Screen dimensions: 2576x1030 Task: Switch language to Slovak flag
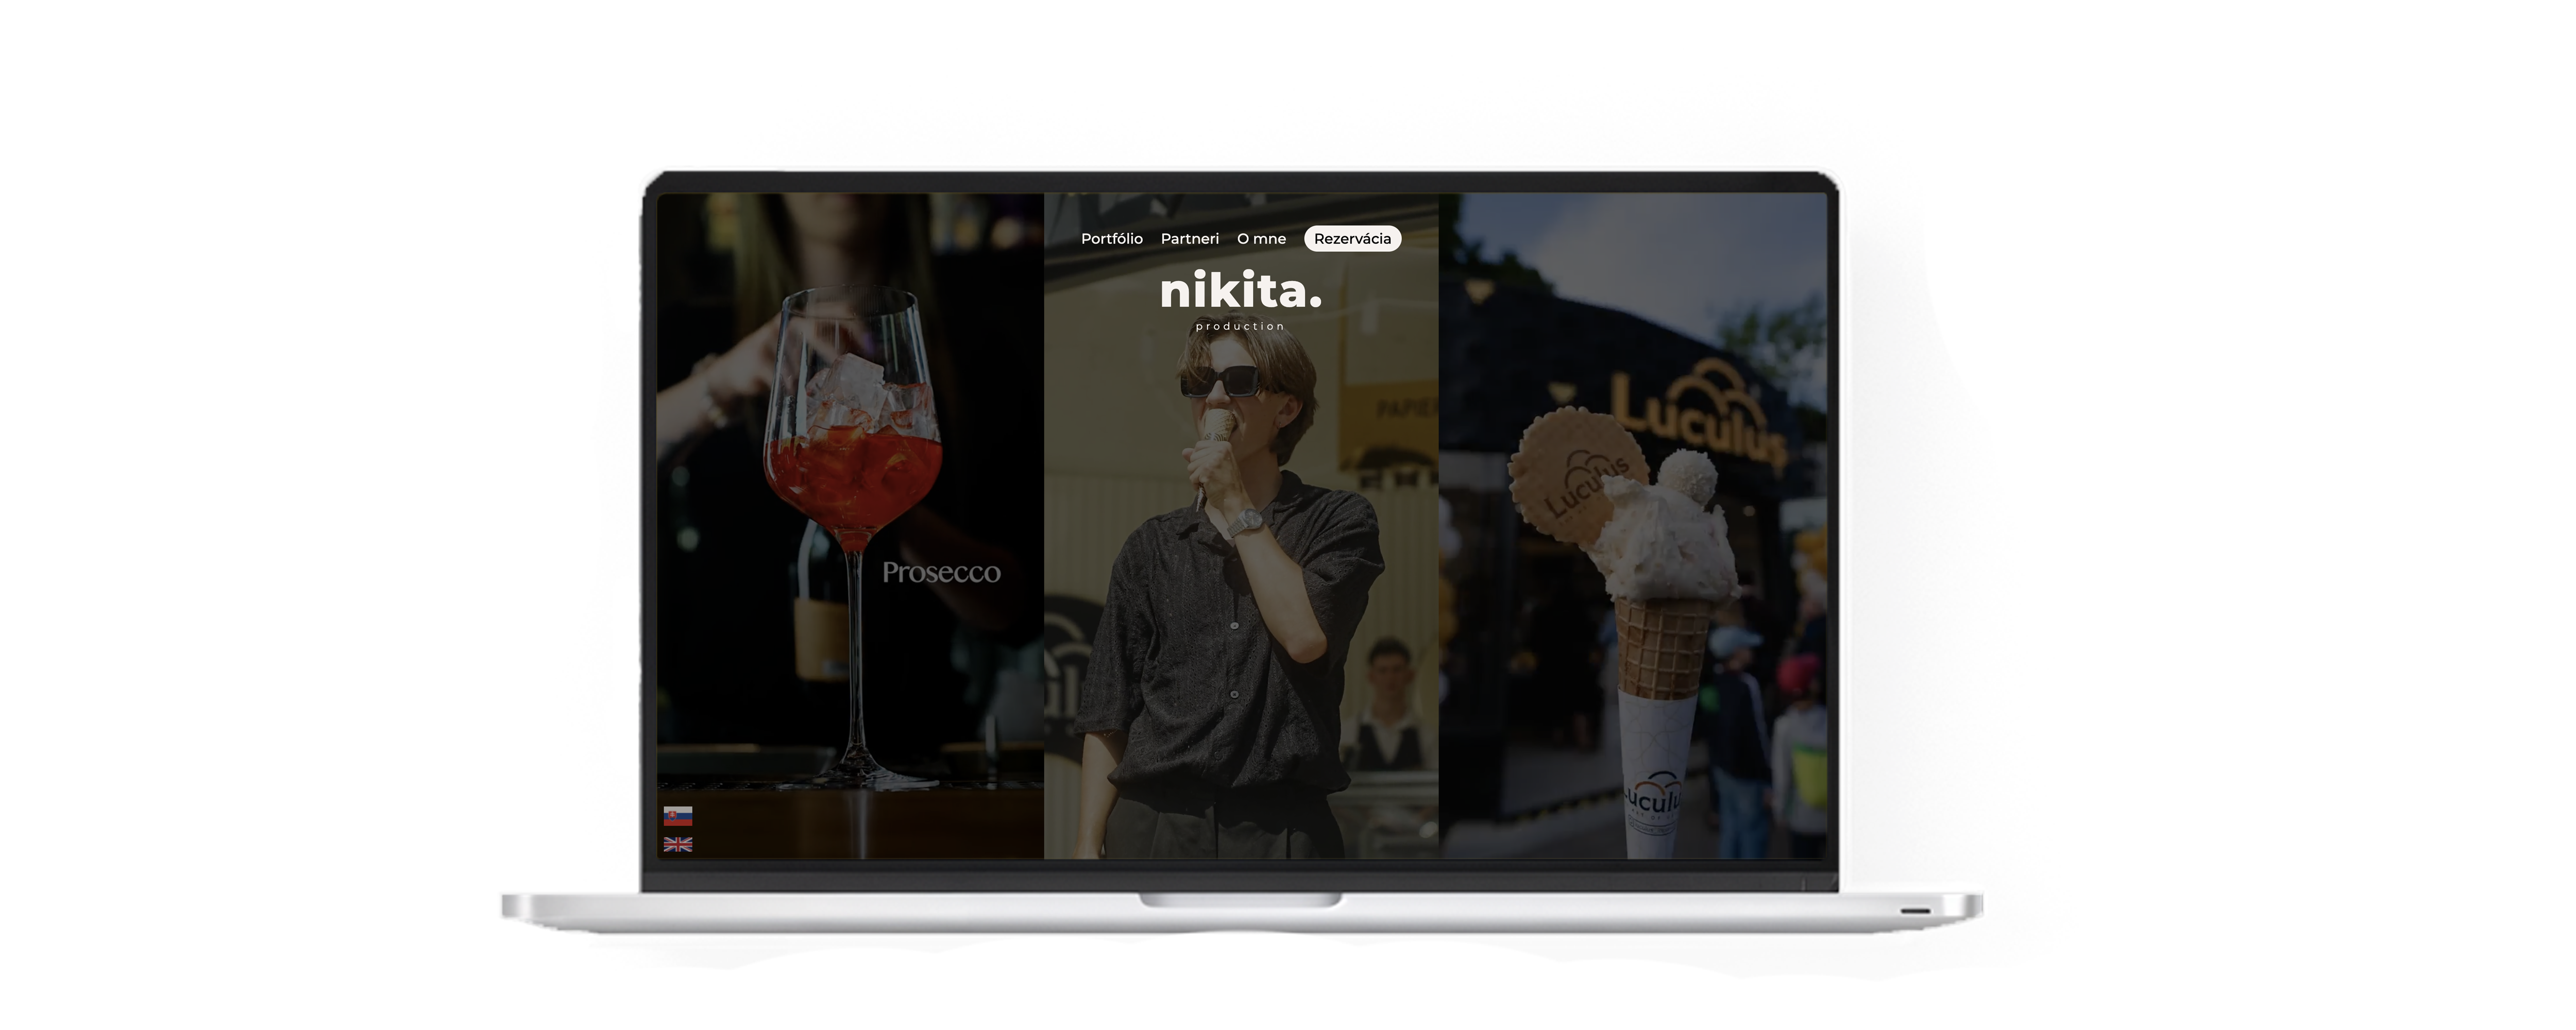click(678, 816)
